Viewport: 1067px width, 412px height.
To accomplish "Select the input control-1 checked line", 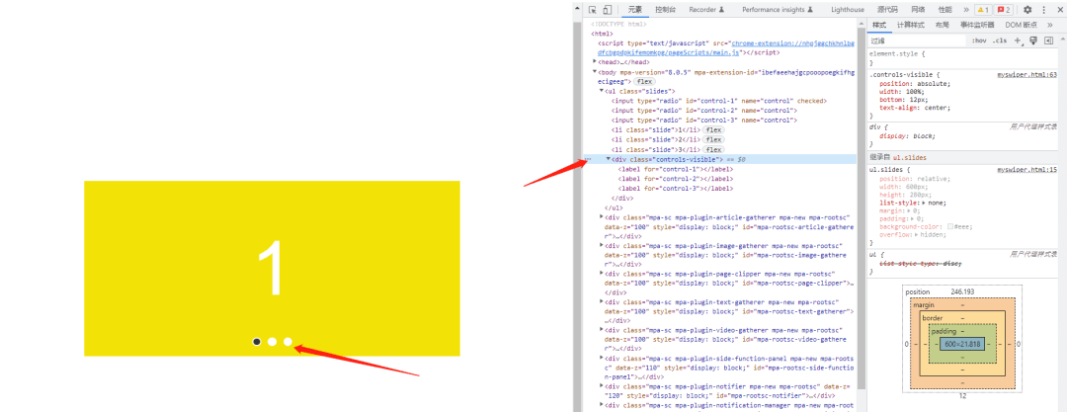I will [718, 101].
